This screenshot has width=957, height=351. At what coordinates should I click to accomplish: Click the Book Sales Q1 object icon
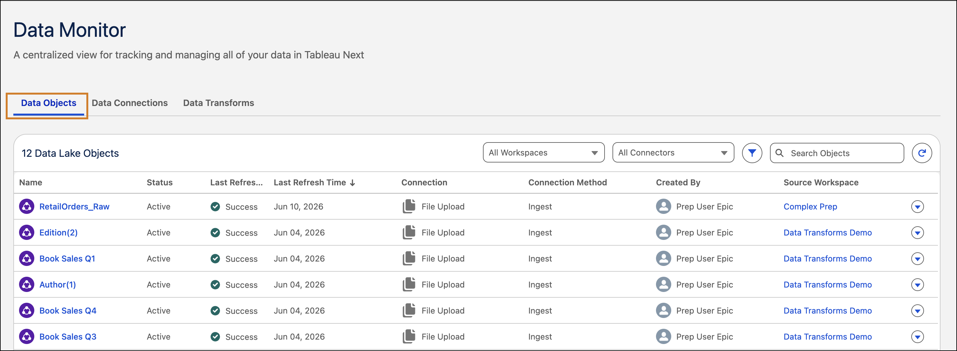(27, 258)
